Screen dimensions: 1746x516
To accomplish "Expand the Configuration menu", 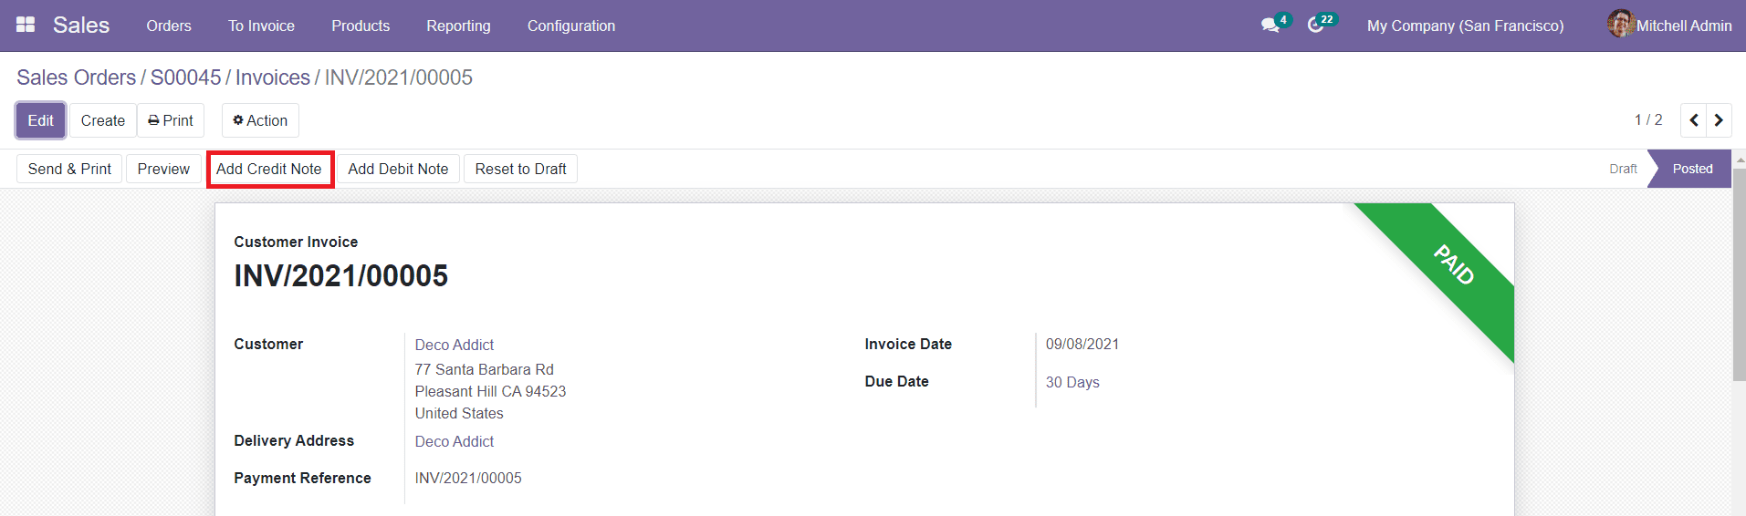I will click(570, 26).
